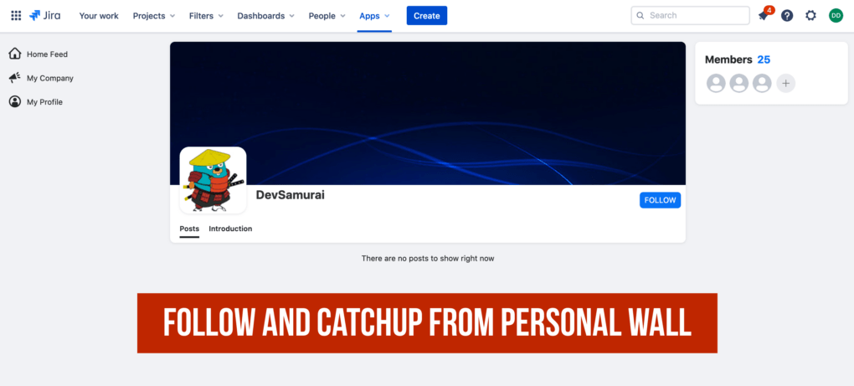Click the My Company megaphone icon
This screenshot has width=854, height=386.
click(15, 78)
